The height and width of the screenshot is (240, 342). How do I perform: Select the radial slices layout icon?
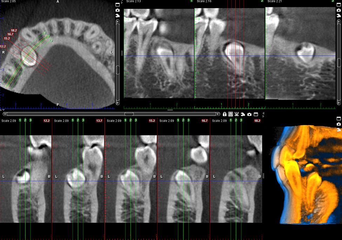coord(237,114)
